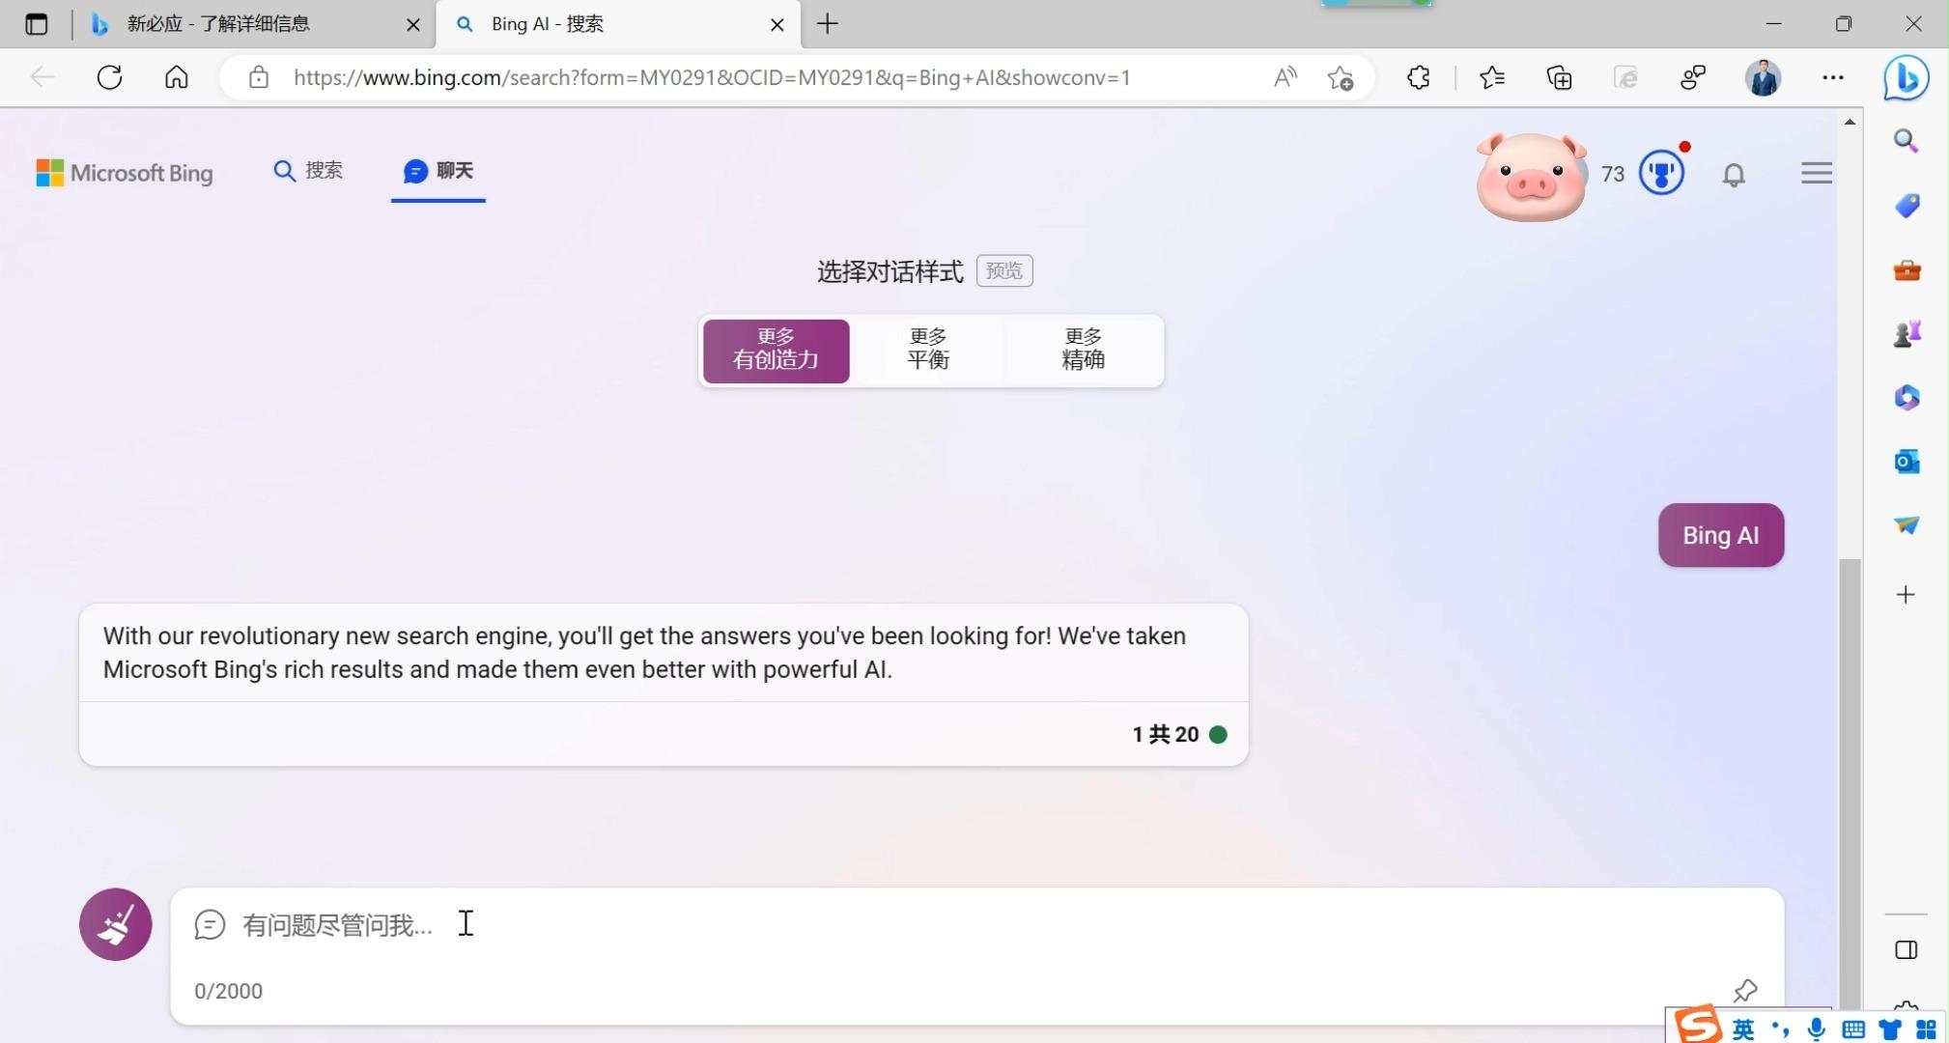Click the chat input box 有问题尽管问我
The height and width of the screenshot is (1043, 1949).
coord(976,925)
